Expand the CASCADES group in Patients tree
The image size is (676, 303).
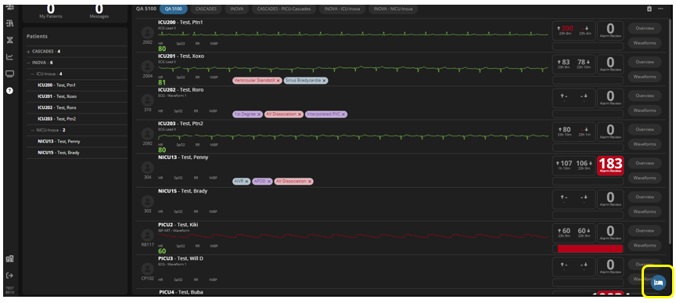(x=29, y=52)
